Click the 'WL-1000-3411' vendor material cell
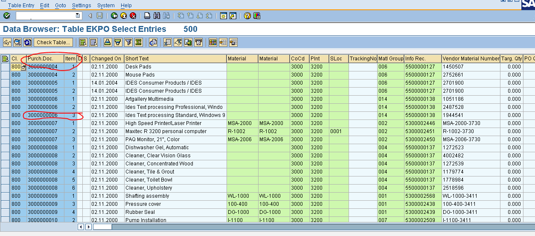Viewport: 535px width, 236px height. tap(471, 196)
